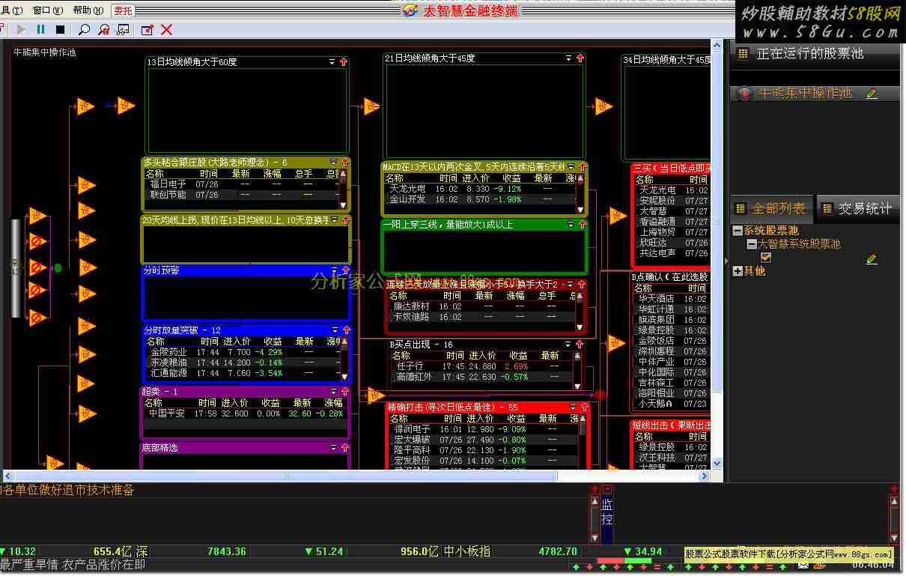Switch to 全部列表 tab

point(771,208)
